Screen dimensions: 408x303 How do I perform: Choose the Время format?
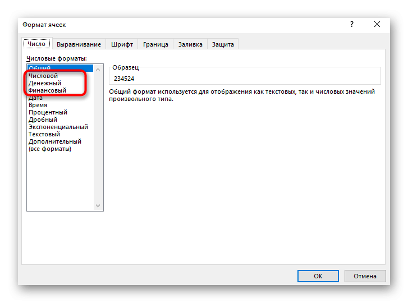pos(60,105)
